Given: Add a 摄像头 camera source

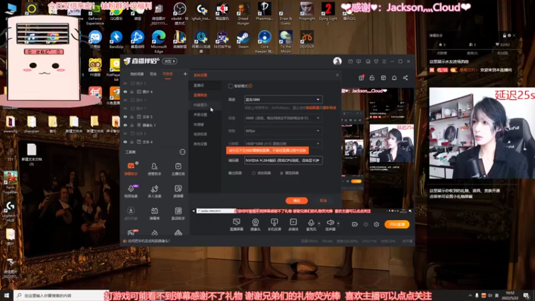Looking at the screenshot, I should (255, 225).
